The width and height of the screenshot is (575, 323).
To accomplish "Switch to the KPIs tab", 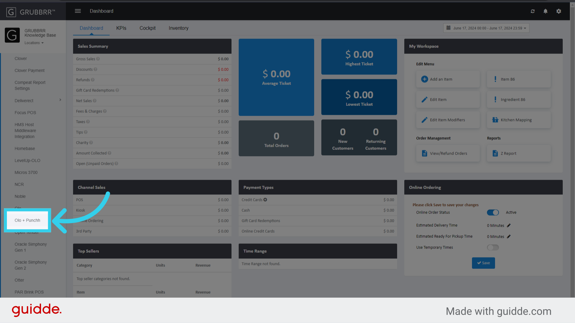I will pyautogui.click(x=121, y=28).
